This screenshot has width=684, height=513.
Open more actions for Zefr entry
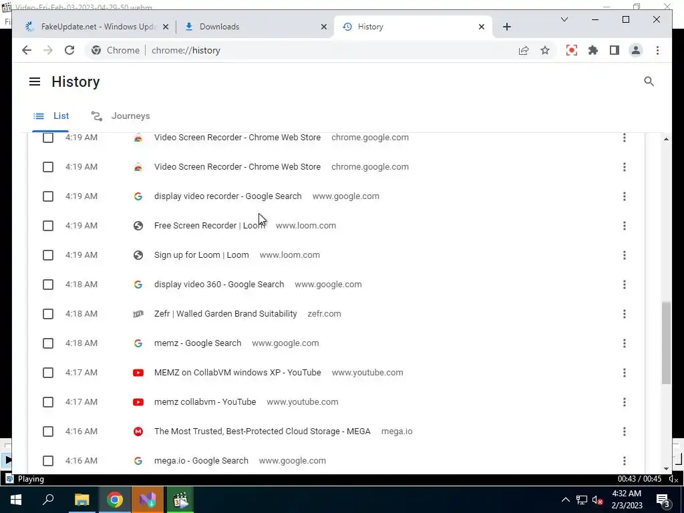click(x=625, y=314)
